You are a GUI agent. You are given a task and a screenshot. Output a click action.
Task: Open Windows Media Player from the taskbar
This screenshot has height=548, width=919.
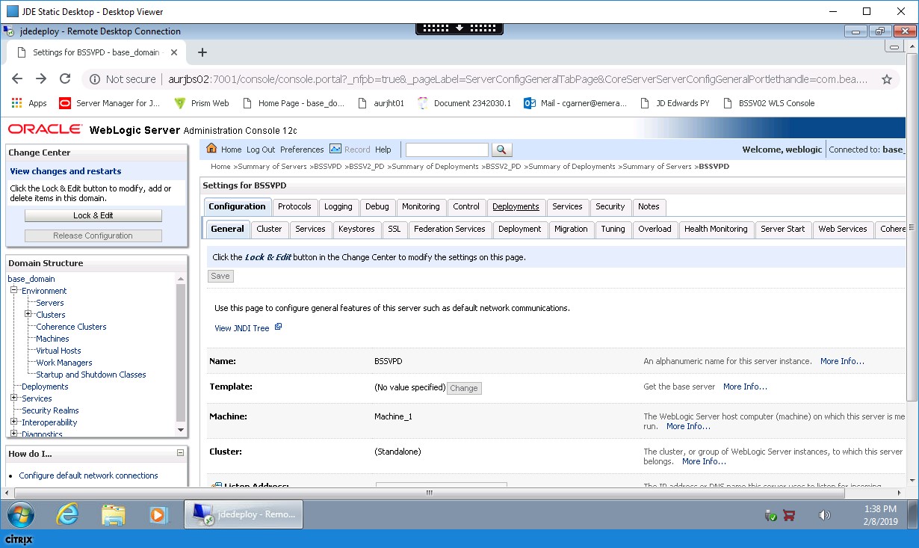click(158, 514)
